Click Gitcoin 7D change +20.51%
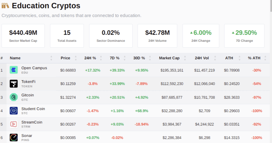The width and height of the screenshot is (272, 143). coord(117,97)
